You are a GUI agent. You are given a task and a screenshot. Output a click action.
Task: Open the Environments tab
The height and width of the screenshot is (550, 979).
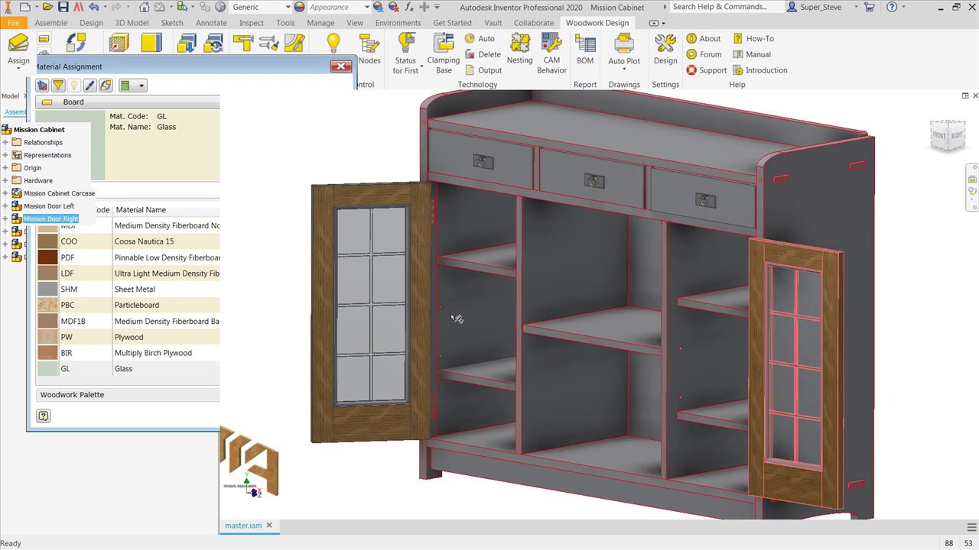pyautogui.click(x=398, y=23)
